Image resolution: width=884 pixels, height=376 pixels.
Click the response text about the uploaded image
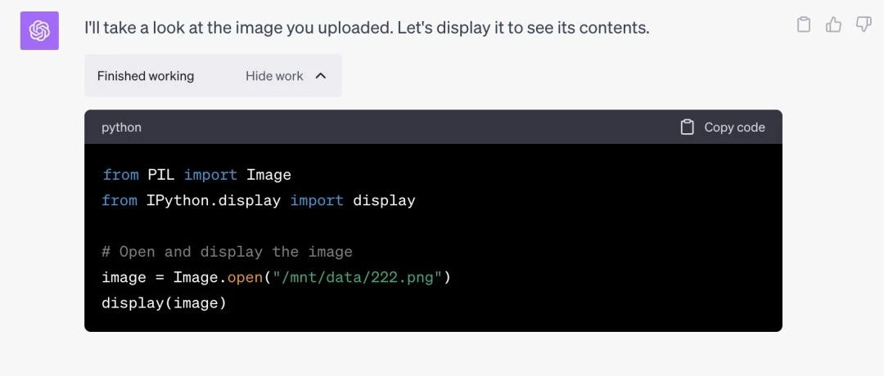[367, 27]
